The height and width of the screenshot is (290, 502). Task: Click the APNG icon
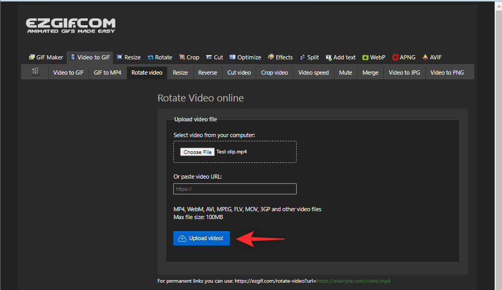pos(395,57)
